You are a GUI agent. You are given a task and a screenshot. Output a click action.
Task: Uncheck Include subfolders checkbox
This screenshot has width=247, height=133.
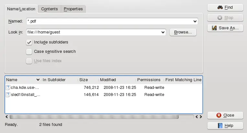(x=29, y=42)
